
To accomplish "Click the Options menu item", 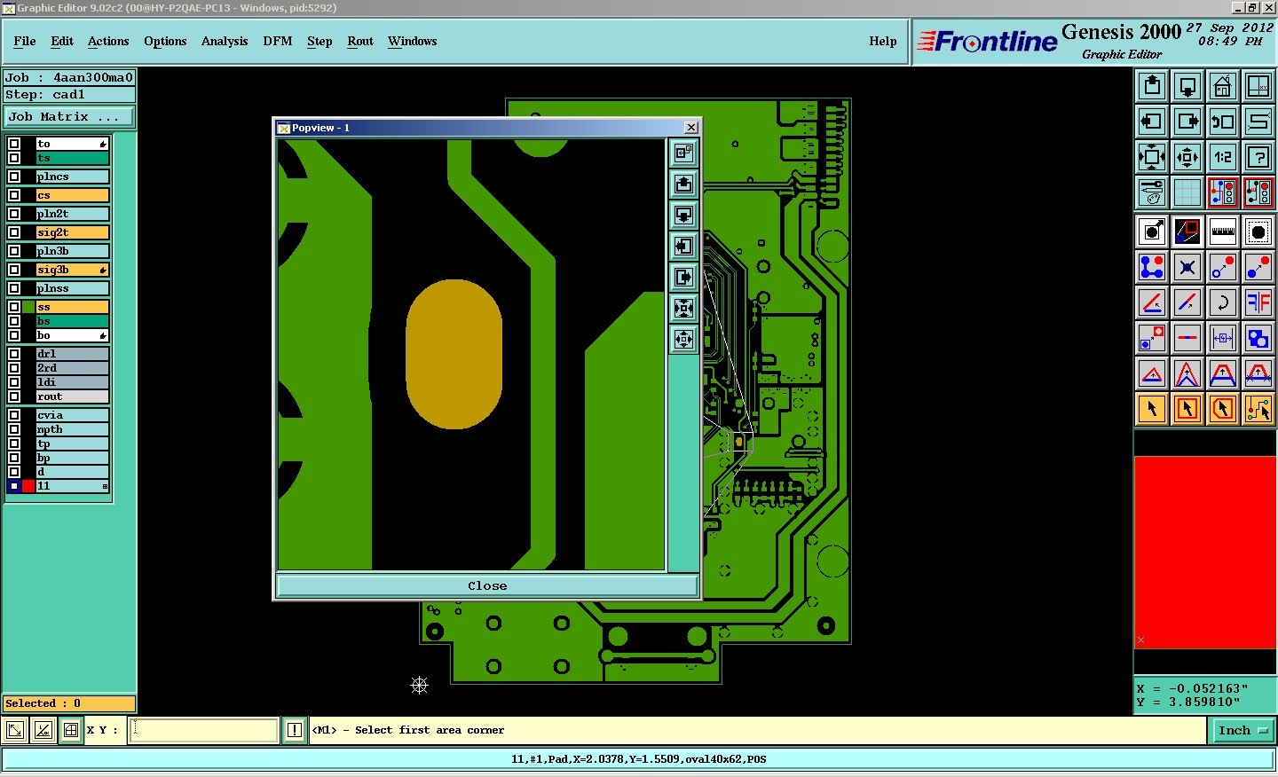I will 165,42.
